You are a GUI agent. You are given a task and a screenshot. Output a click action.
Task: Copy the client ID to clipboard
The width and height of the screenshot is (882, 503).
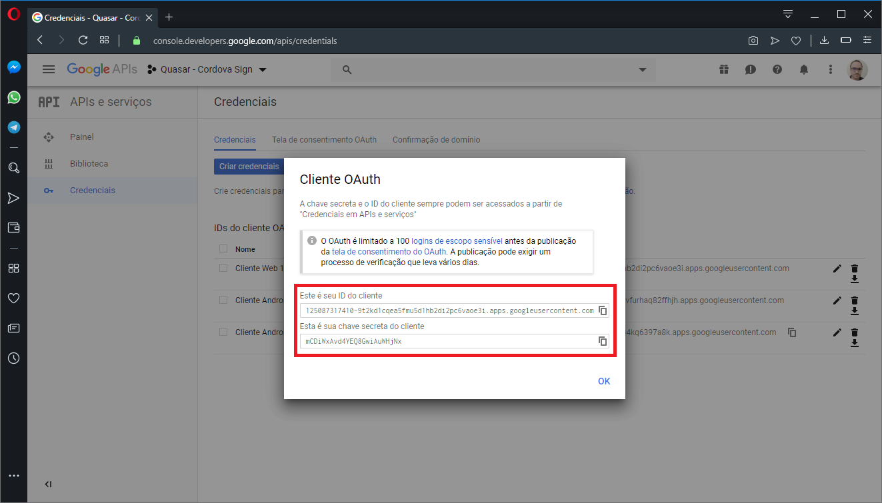[603, 310]
